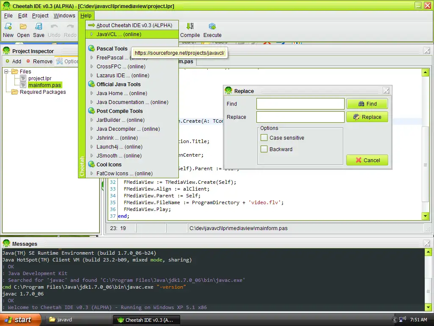The width and height of the screenshot is (434, 326).
Task: Click the mainform.pas file icon in tree
Action: 23,85
